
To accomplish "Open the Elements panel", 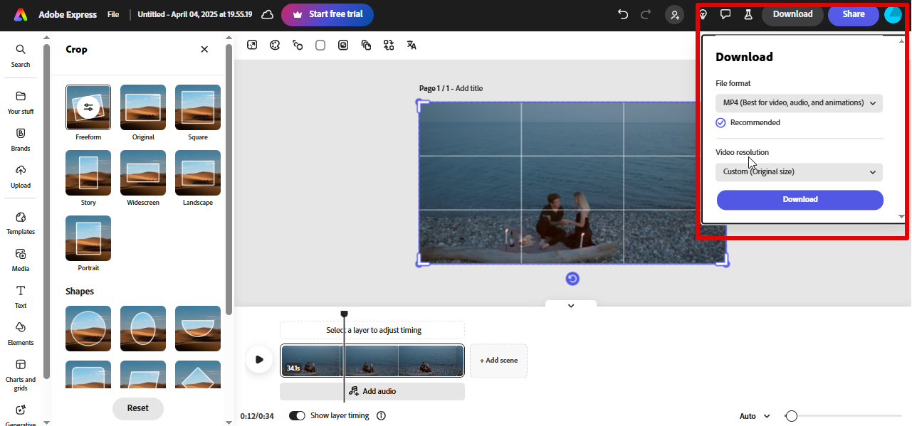I will pyautogui.click(x=21, y=333).
